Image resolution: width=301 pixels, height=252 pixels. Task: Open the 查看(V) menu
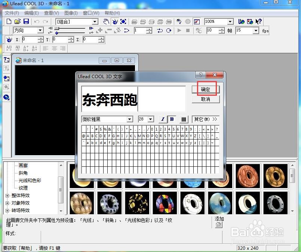[52, 13]
